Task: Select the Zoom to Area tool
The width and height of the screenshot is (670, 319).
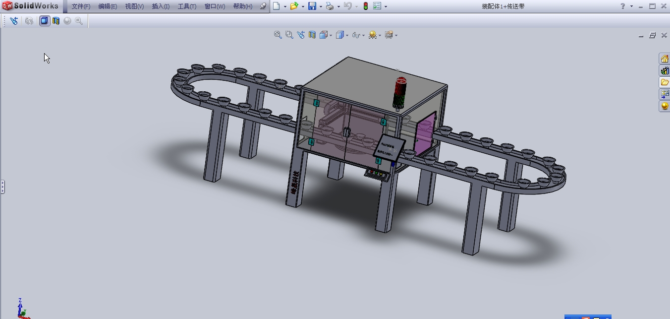Action: pyautogui.click(x=289, y=35)
